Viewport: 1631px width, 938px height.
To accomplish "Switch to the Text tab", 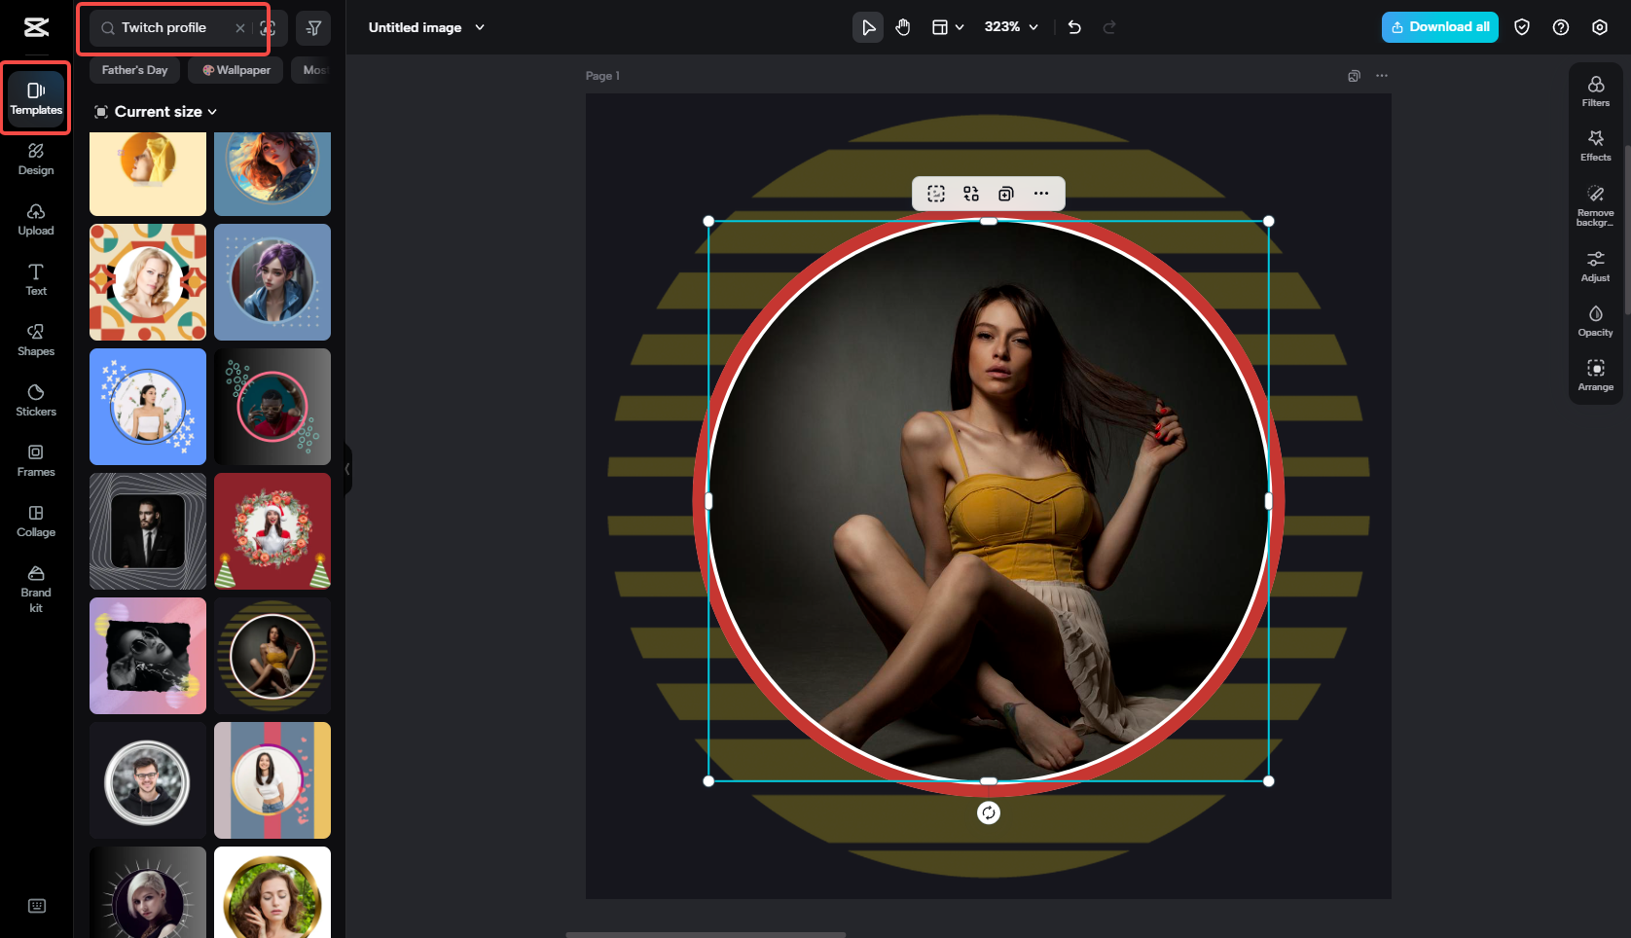I will (x=36, y=279).
